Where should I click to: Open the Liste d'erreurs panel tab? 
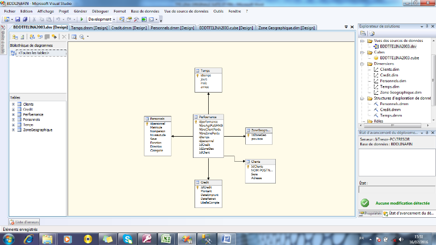pos(24,222)
